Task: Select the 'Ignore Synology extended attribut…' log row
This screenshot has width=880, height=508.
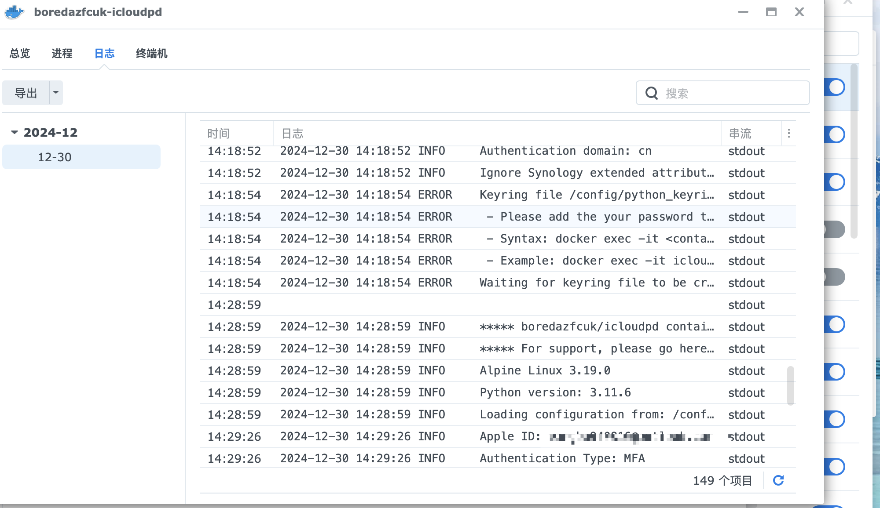Action: [x=498, y=173]
